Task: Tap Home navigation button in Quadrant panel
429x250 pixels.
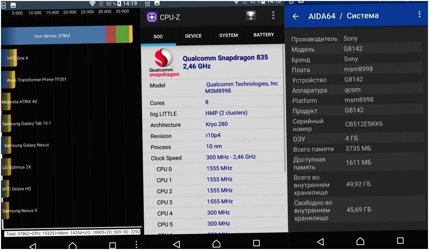Action: point(72,246)
